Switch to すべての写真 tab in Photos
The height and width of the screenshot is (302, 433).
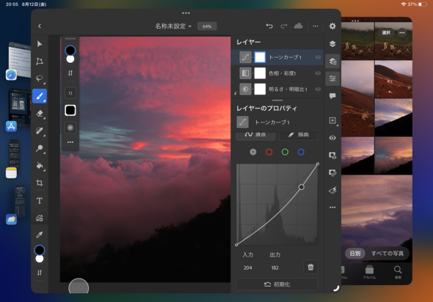(x=387, y=253)
